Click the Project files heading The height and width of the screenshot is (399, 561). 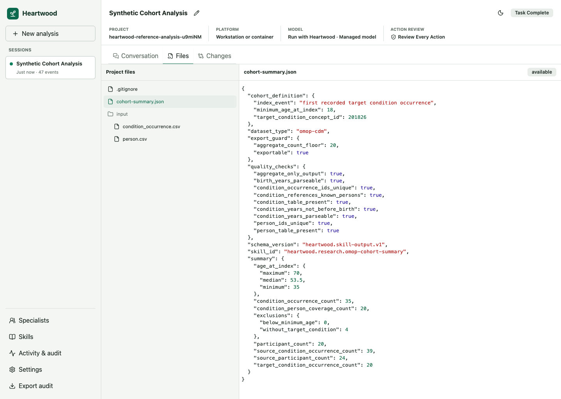pyautogui.click(x=120, y=72)
